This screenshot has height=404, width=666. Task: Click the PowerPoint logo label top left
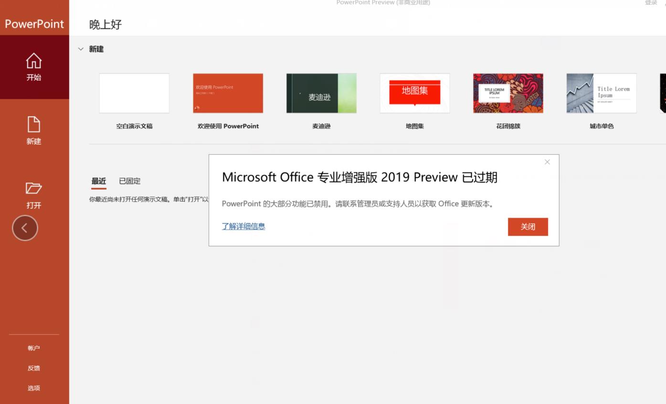tap(34, 24)
